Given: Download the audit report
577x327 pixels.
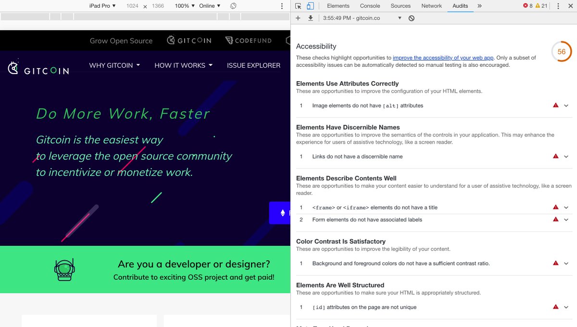Looking at the screenshot, I should coord(311,18).
